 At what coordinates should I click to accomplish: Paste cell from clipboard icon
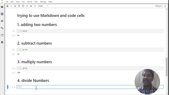(x=23, y=6)
